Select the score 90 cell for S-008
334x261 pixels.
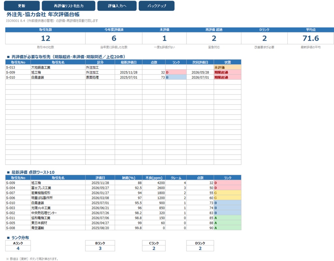(200, 228)
